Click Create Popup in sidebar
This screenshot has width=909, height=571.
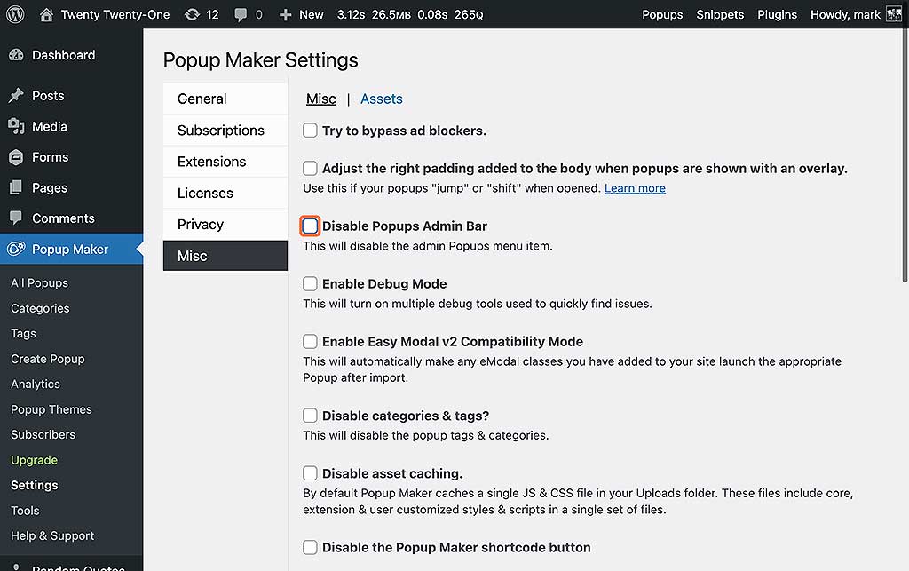[48, 359]
